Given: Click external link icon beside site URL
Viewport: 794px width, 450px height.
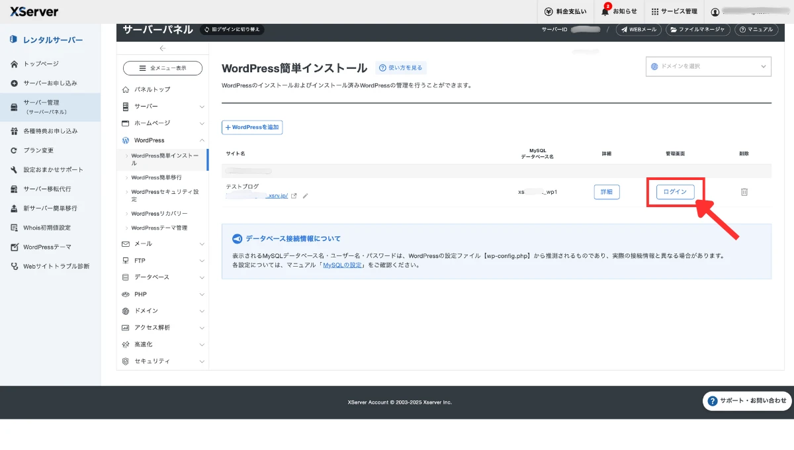Looking at the screenshot, I should [294, 196].
